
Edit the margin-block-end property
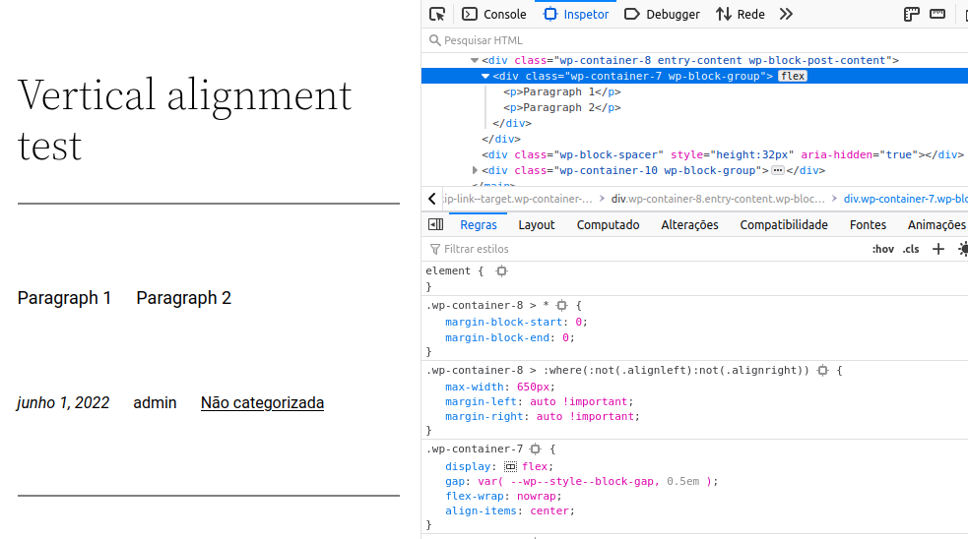pyautogui.click(x=497, y=338)
